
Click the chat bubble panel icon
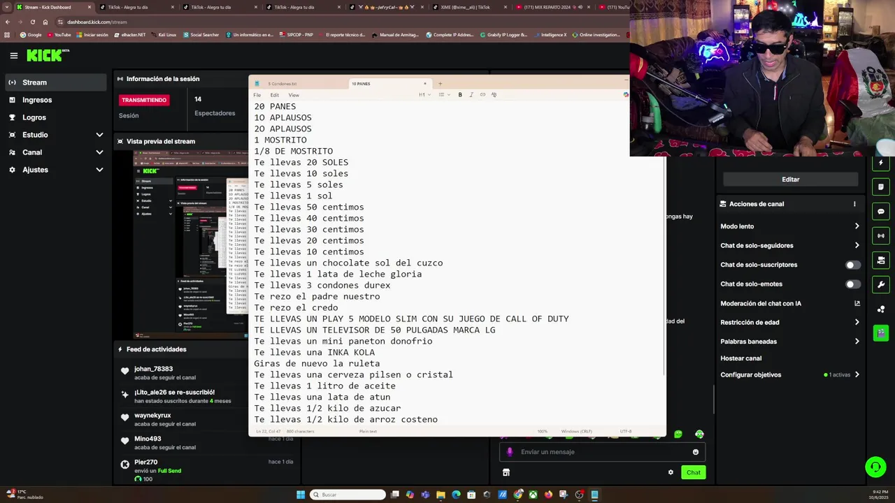click(x=881, y=212)
